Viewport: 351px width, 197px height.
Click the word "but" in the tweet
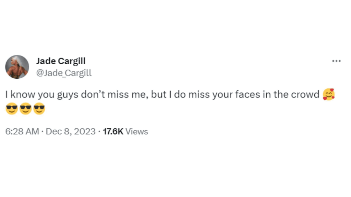tap(159, 95)
